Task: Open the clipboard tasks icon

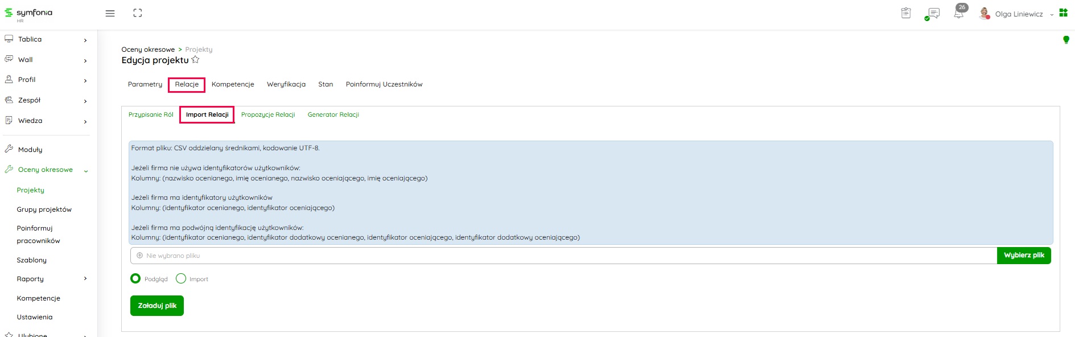Action: click(x=906, y=13)
